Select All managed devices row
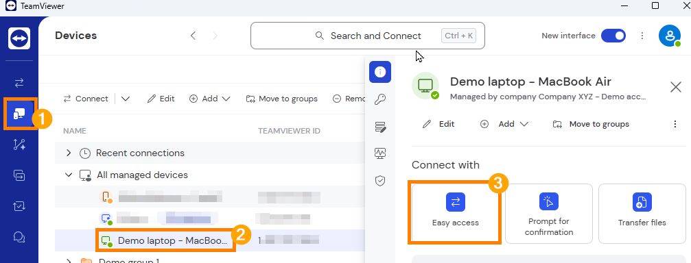 click(x=210, y=175)
